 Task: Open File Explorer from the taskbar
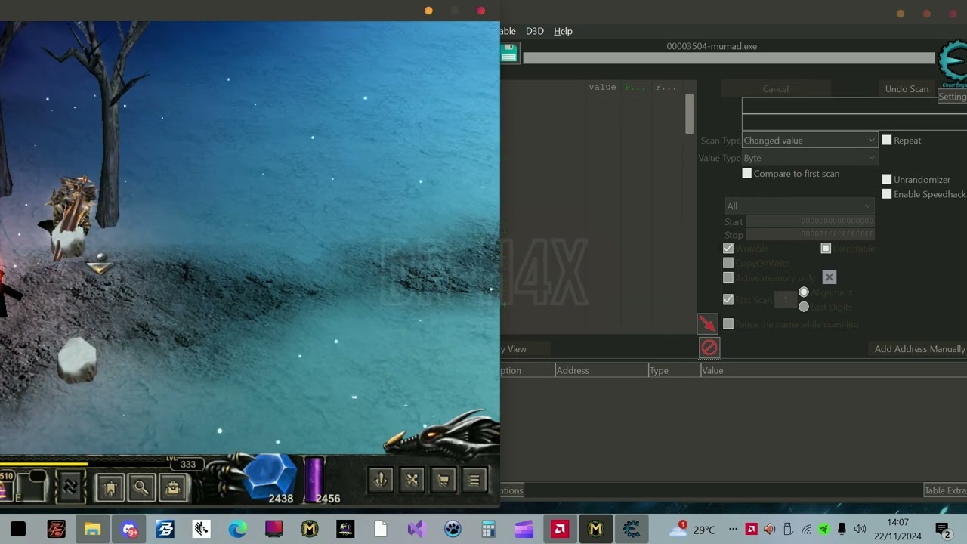pos(92,529)
